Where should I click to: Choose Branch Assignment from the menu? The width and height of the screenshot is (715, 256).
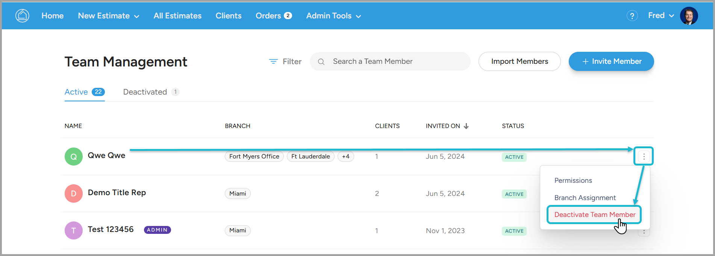[585, 198]
